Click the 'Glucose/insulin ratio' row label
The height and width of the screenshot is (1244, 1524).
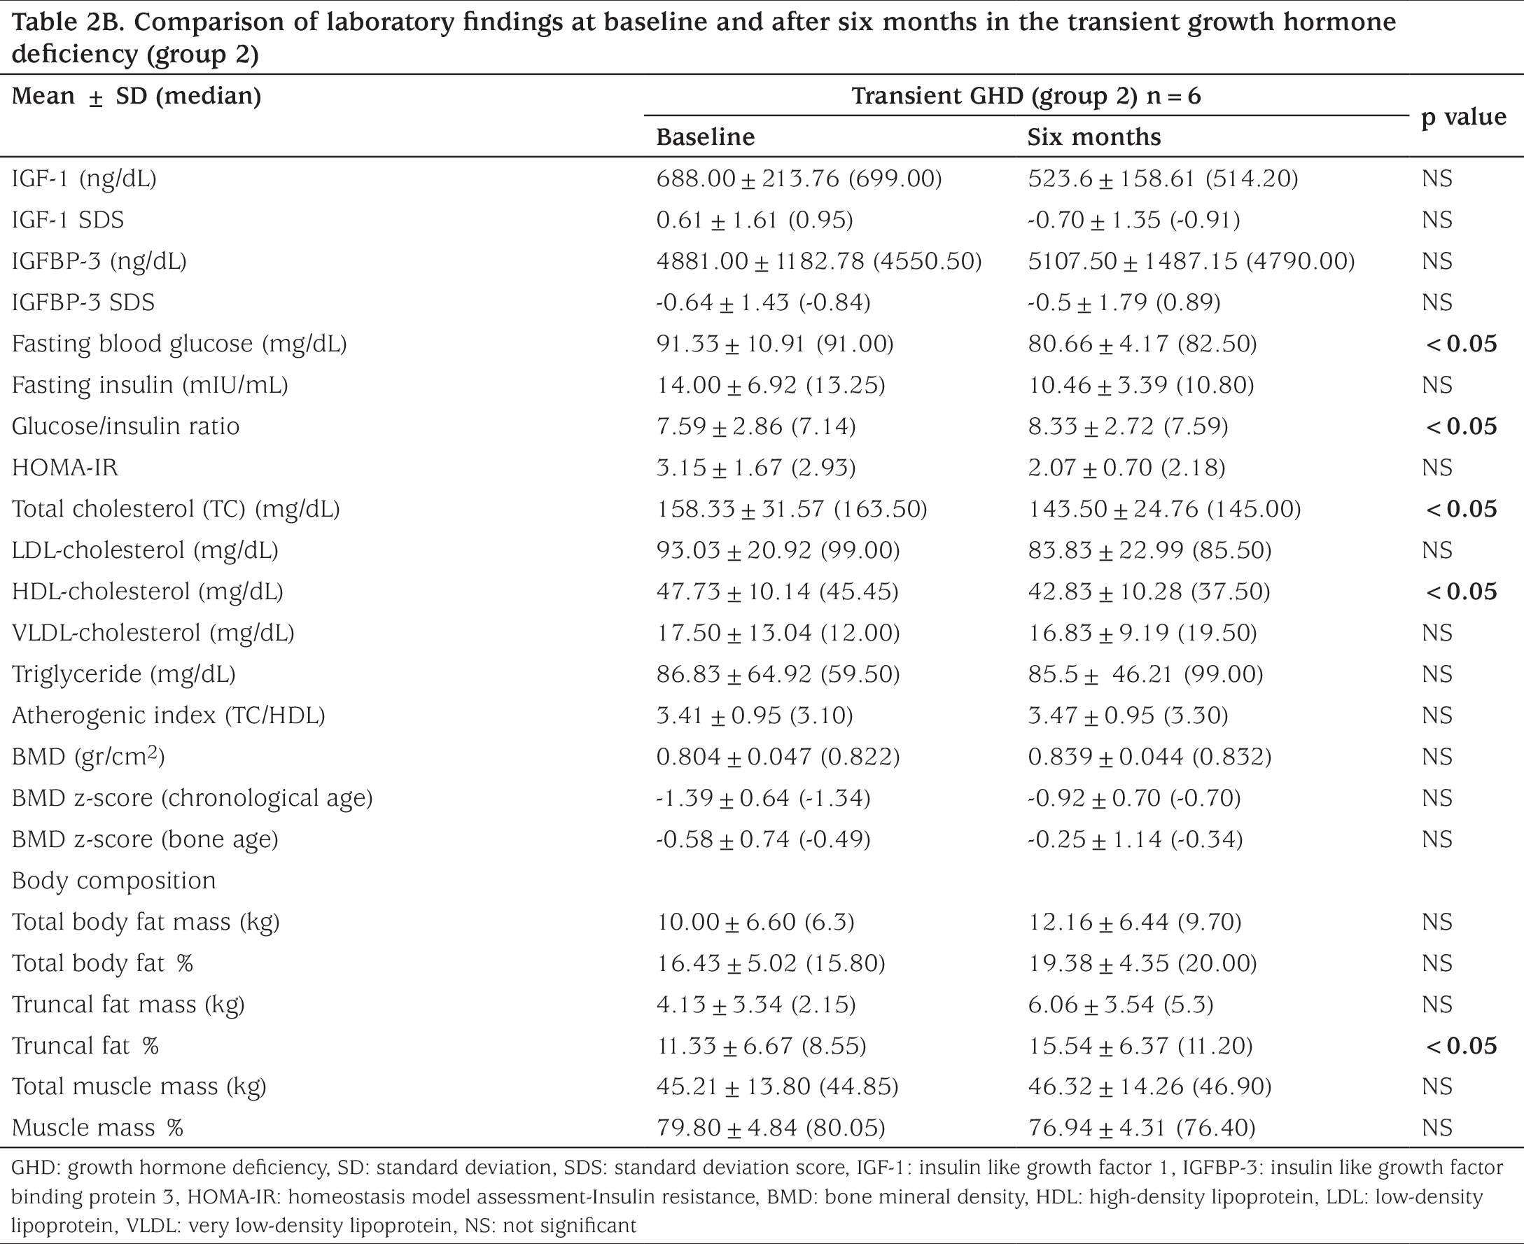[x=125, y=426]
